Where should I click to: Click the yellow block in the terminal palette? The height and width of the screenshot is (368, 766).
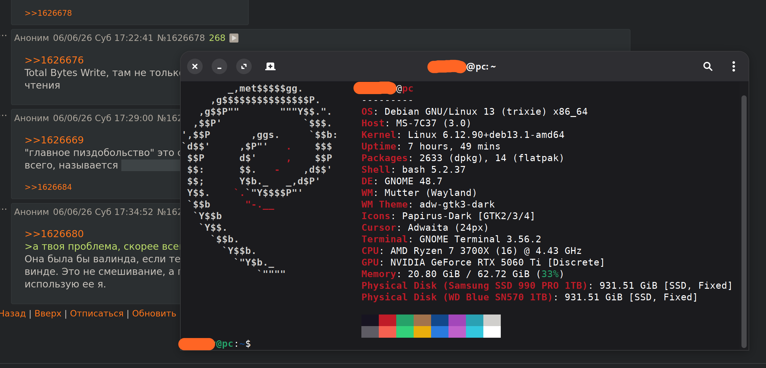point(422,332)
